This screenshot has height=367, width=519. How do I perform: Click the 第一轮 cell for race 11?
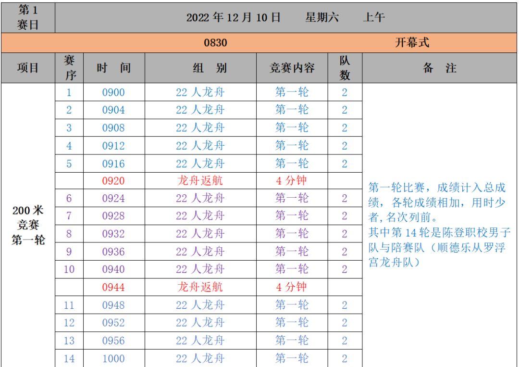[291, 305]
